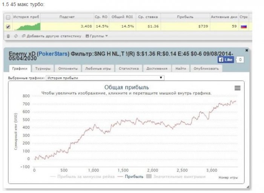This screenshot has height=193, width=264.
Task: Open the Достижения tab
Action: coord(157,69)
